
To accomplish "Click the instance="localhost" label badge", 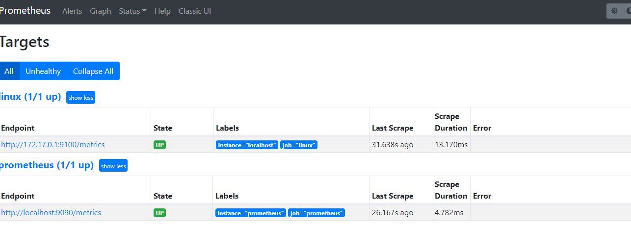I will click(247, 145).
